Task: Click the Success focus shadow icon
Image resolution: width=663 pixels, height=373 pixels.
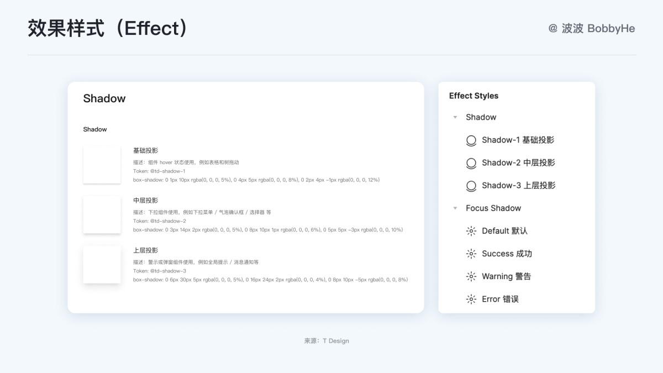Action: pyautogui.click(x=471, y=254)
